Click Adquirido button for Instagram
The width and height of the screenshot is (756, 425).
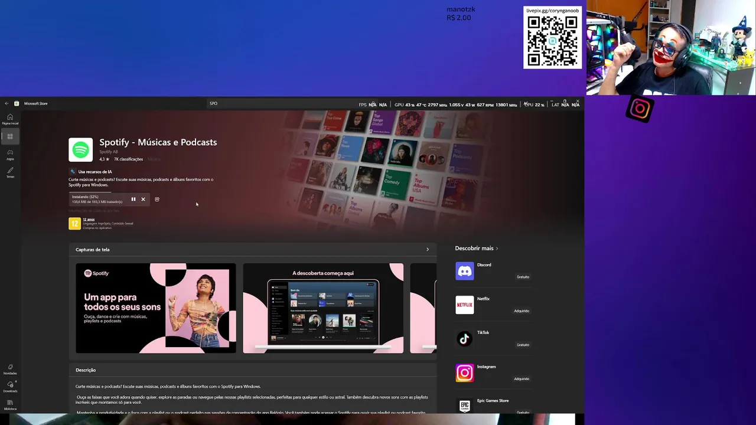point(522,379)
